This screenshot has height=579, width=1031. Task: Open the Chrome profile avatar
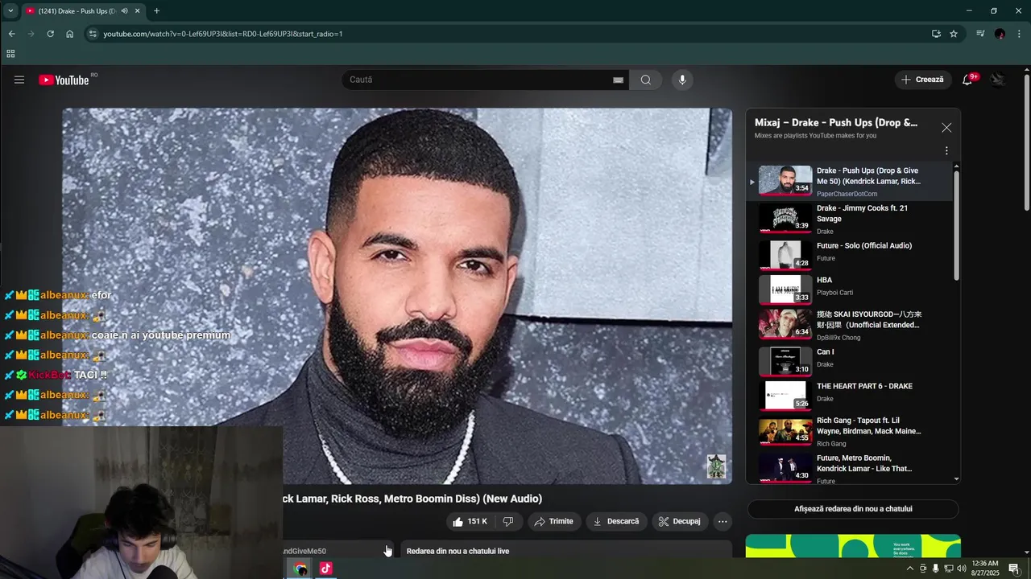[1000, 34]
